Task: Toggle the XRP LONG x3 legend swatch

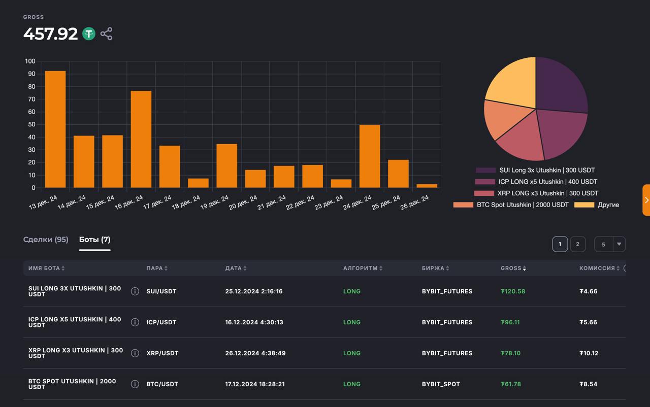Action: (x=484, y=193)
